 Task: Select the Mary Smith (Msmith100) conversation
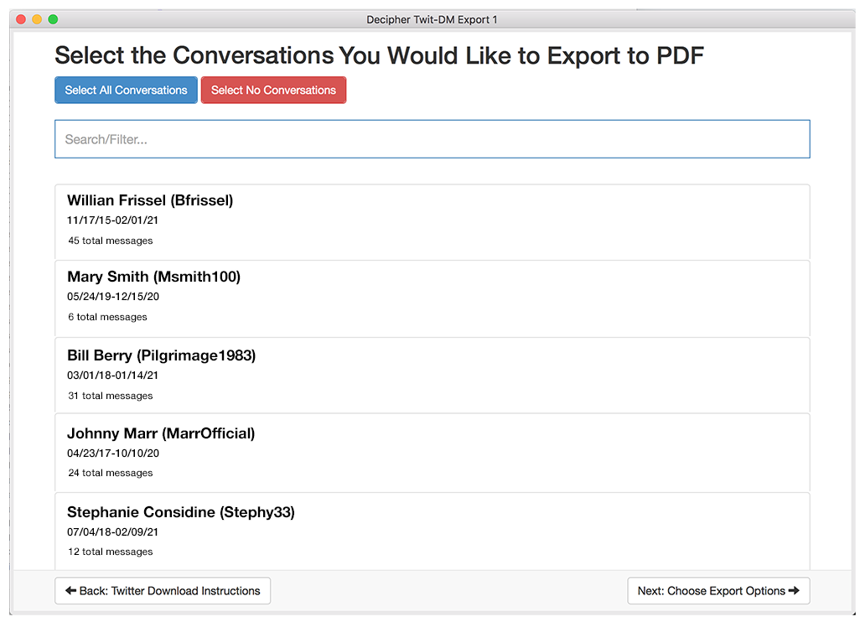point(432,298)
